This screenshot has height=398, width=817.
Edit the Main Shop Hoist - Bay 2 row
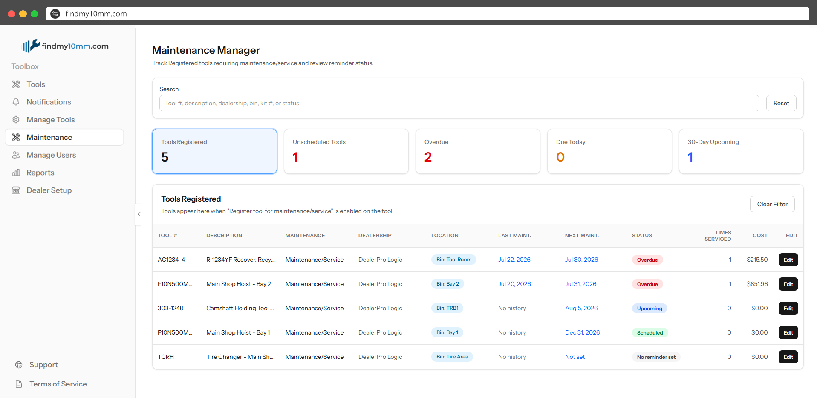[x=788, y=284]
